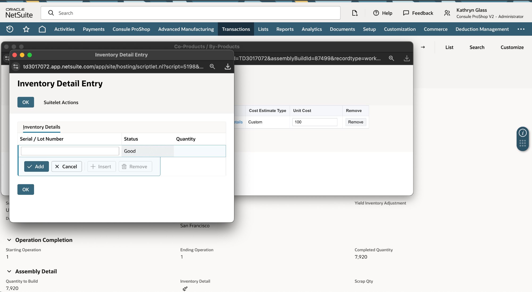532x292 pixels.
Task: Open the floating info assistant icon
Action: (522, 133)
